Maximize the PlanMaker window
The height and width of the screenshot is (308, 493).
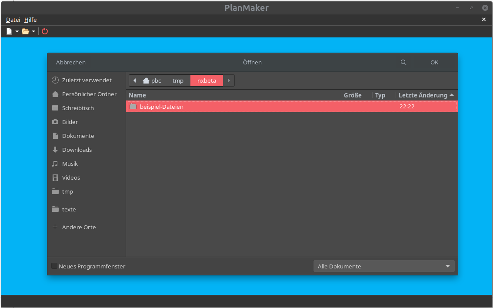[x=471, y=8]
